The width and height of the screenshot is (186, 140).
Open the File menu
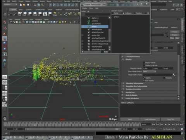tap(4, 1)
